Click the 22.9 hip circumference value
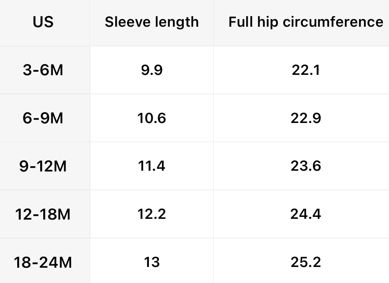The image size is (389, 283). coord(306,118)
